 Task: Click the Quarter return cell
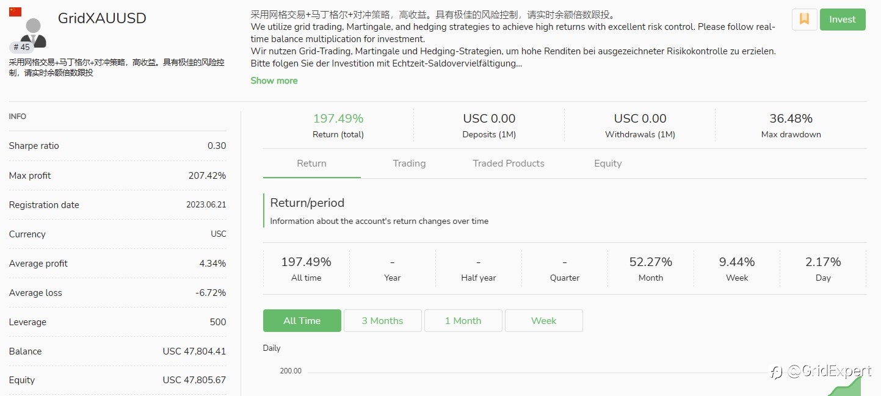tap(565, 268)
